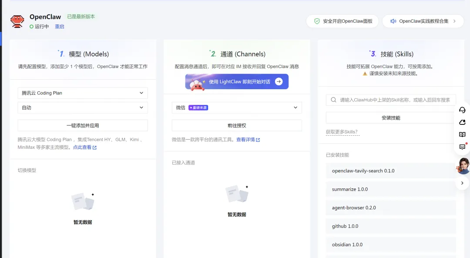Open 点此查看 link for Coding Plan

pos(82,147)
